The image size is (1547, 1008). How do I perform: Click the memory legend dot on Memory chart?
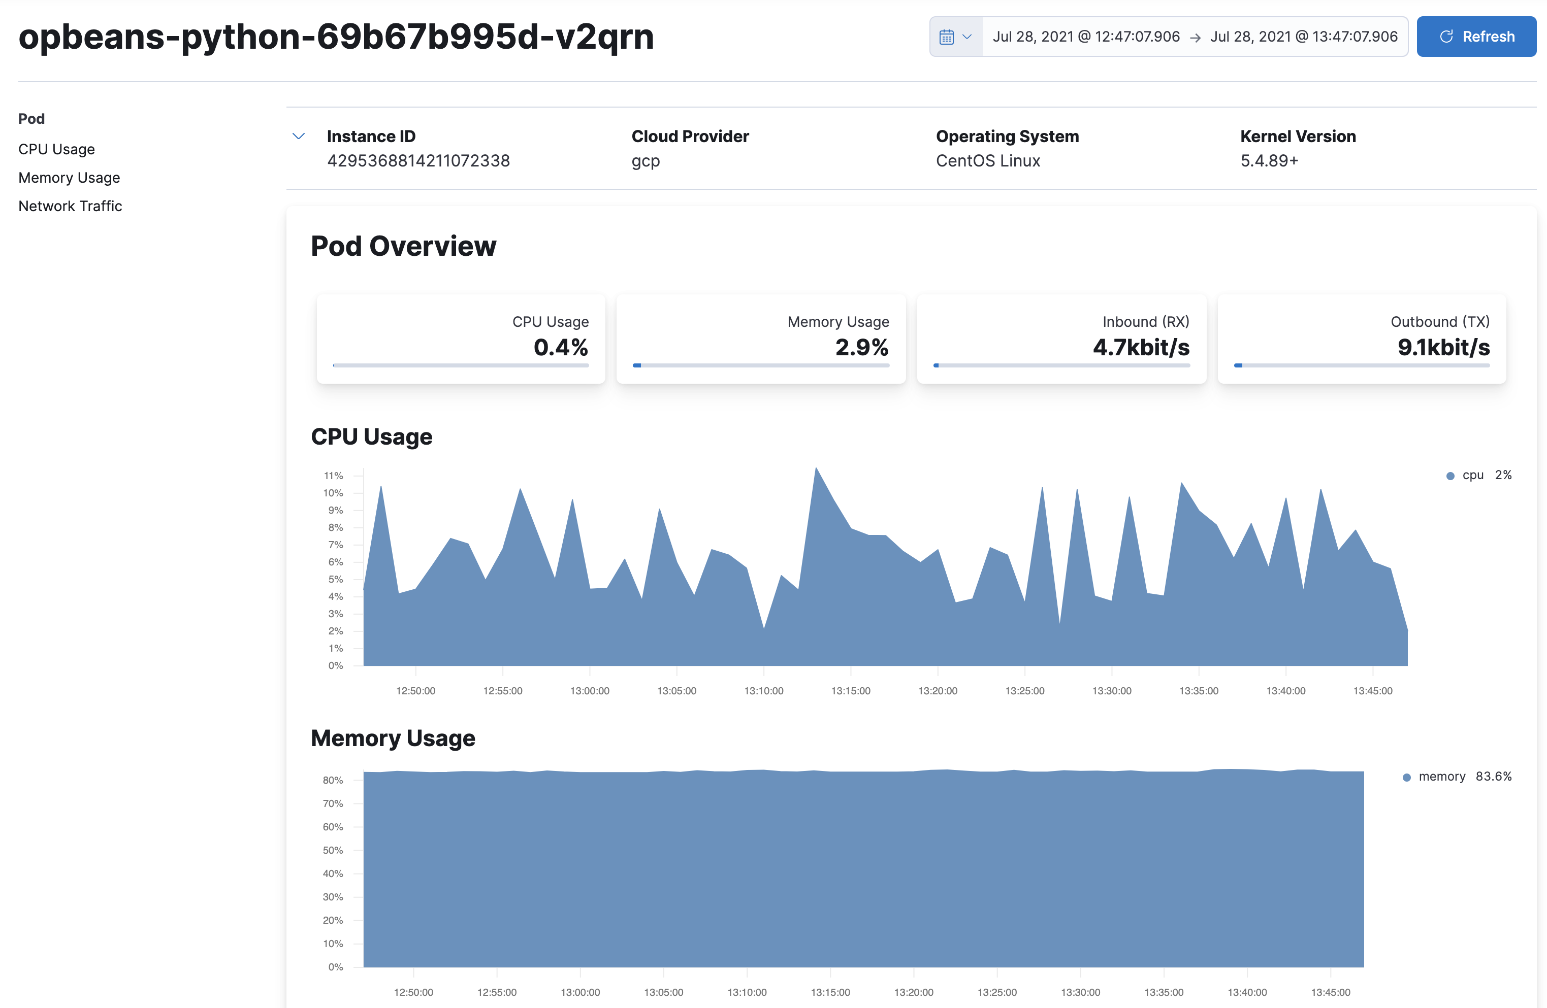pos(1407,776)
